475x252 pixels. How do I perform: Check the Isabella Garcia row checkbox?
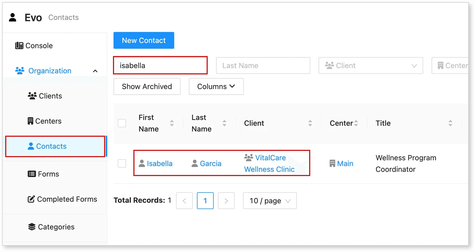(x=122, y=163)
